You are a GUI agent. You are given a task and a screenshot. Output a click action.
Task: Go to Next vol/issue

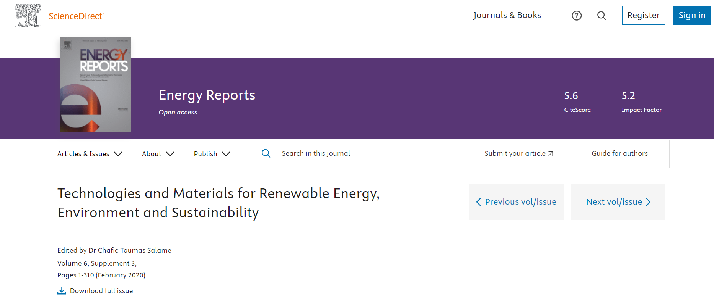tap(618, 201)
